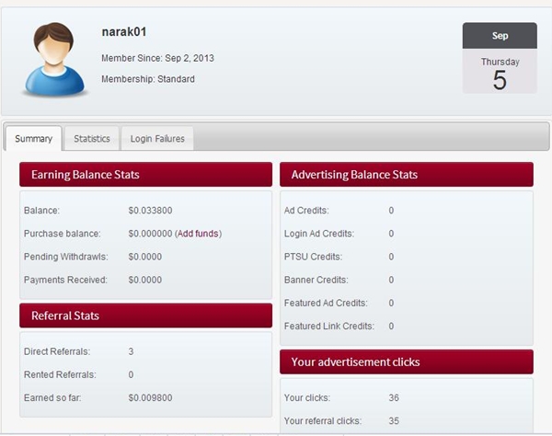
Task: Click the Featured Ad Credits label
Action: [326, 303]
